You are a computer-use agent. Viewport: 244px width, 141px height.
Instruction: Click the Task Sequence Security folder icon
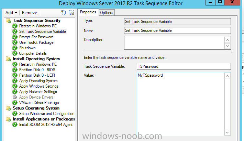click(8, 21)
